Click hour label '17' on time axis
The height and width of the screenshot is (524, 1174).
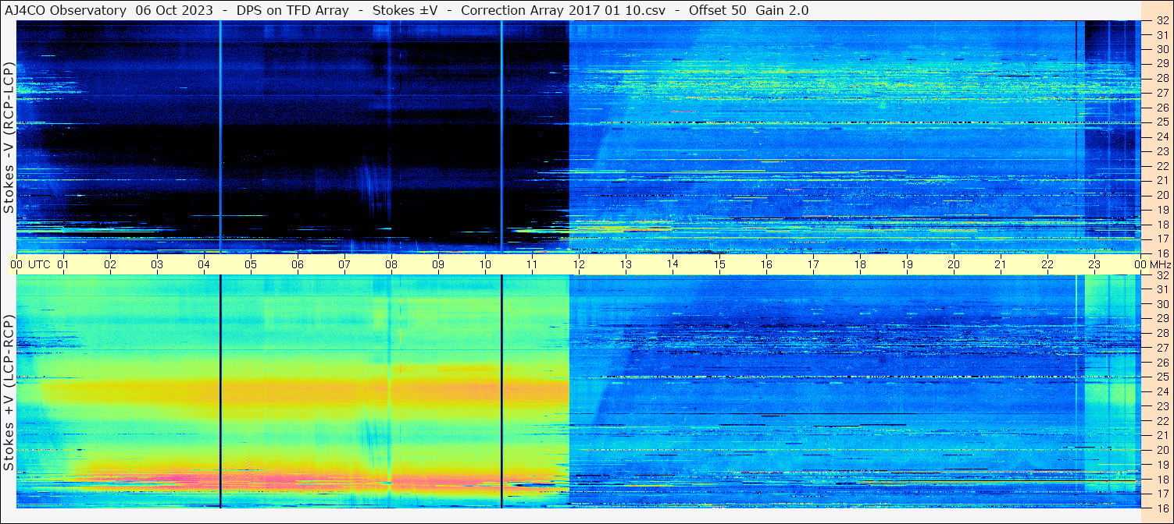[x=813, y=264]
